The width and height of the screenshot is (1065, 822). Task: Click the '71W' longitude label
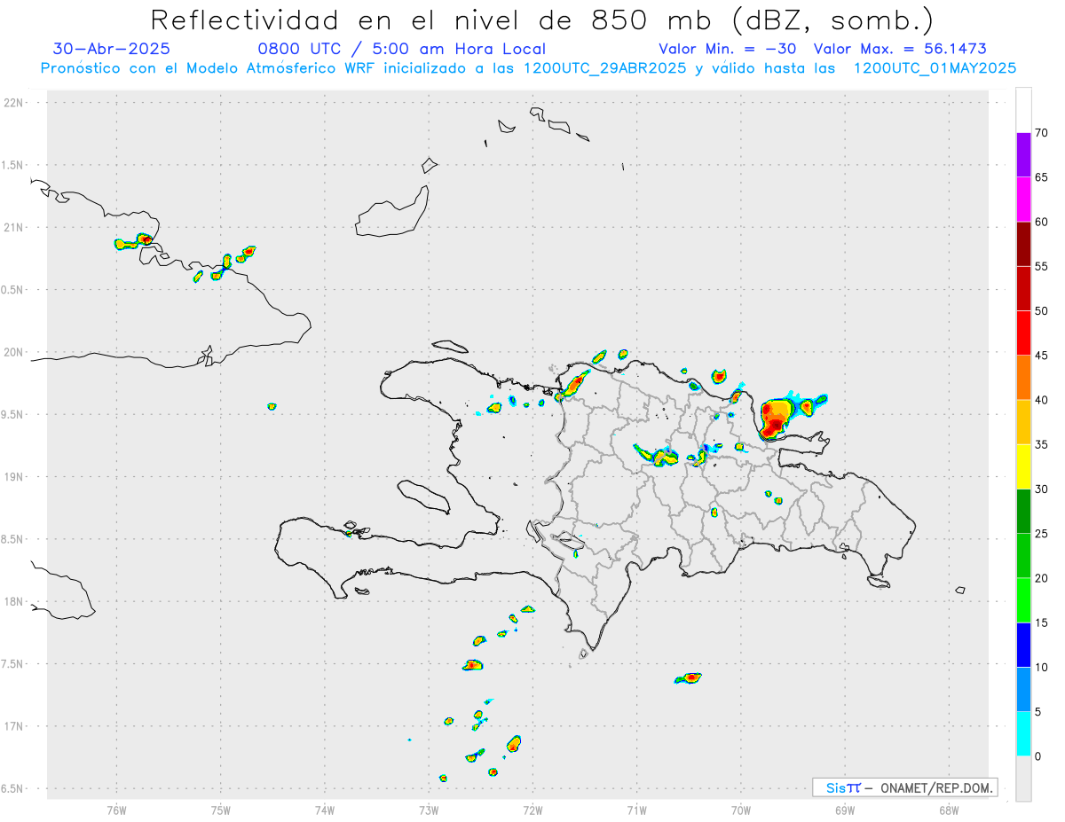click(636, 810)
